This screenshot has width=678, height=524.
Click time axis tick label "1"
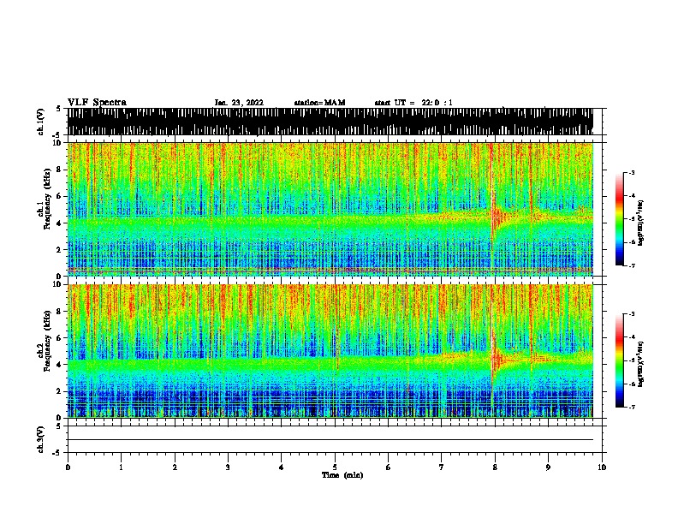[121, 467]
